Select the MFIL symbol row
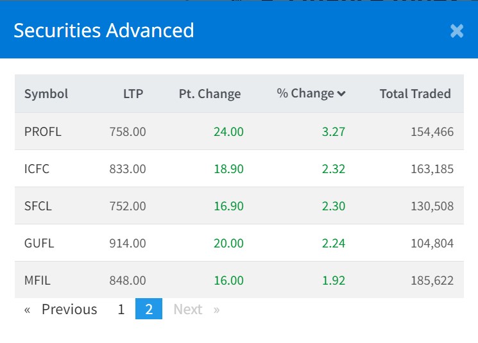The width and height of the screenshot is (478, 343). point(38,281)
